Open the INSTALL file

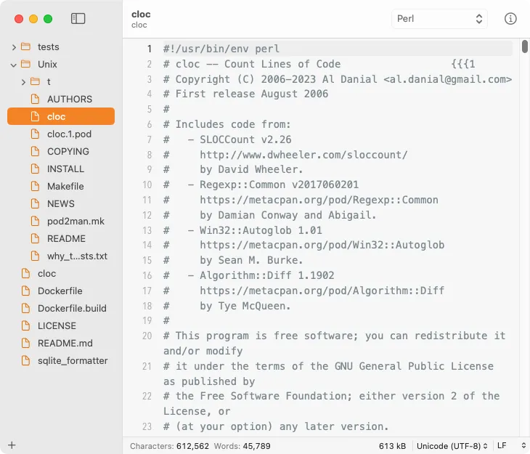[61, 169]
